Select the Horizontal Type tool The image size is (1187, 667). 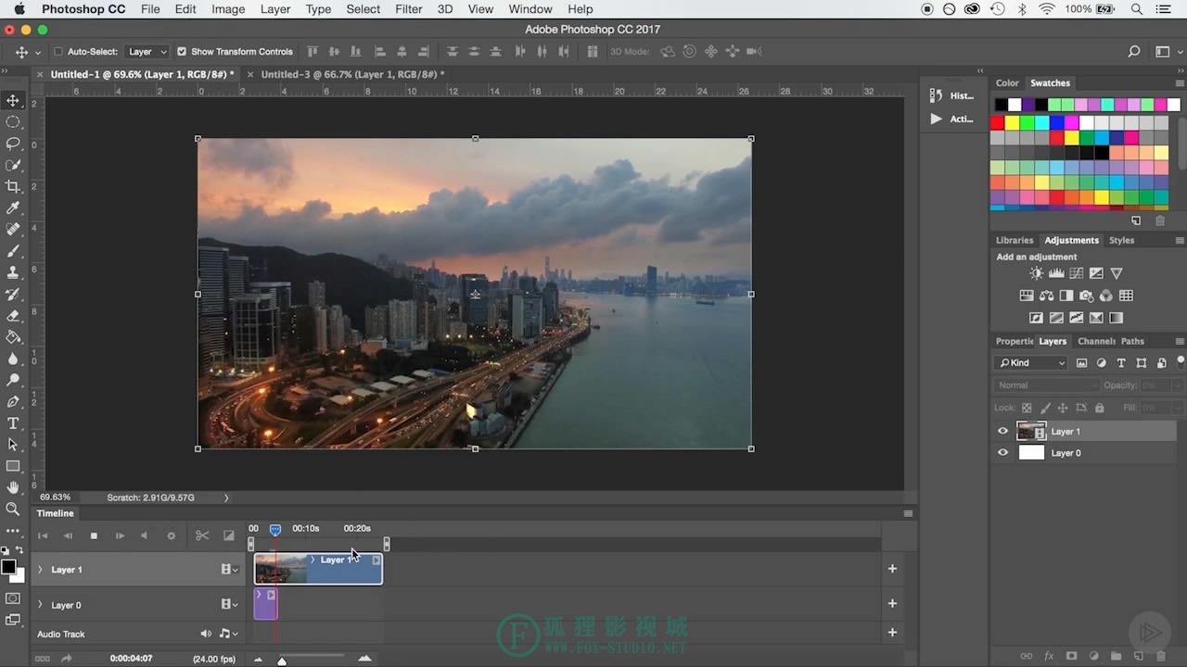(x=13, y=423)
